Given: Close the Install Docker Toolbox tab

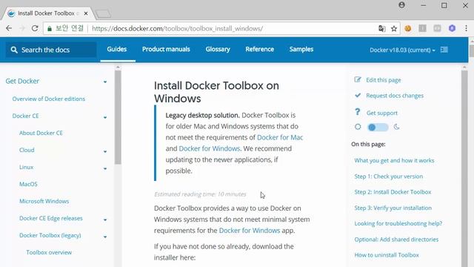Looking at the screenshot, I should pyautogui.click(x=86, y=13).
